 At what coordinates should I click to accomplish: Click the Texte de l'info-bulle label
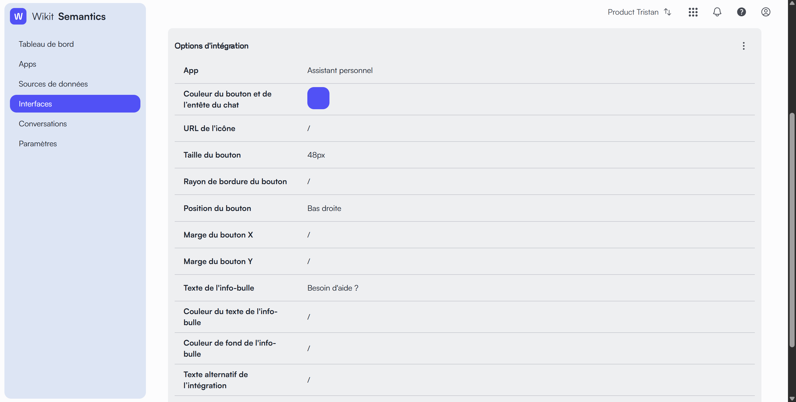coord(218,288)
